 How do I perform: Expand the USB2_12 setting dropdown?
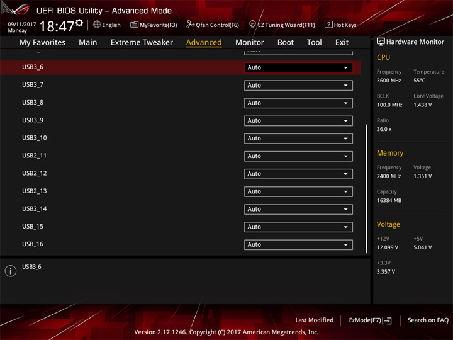298,174
